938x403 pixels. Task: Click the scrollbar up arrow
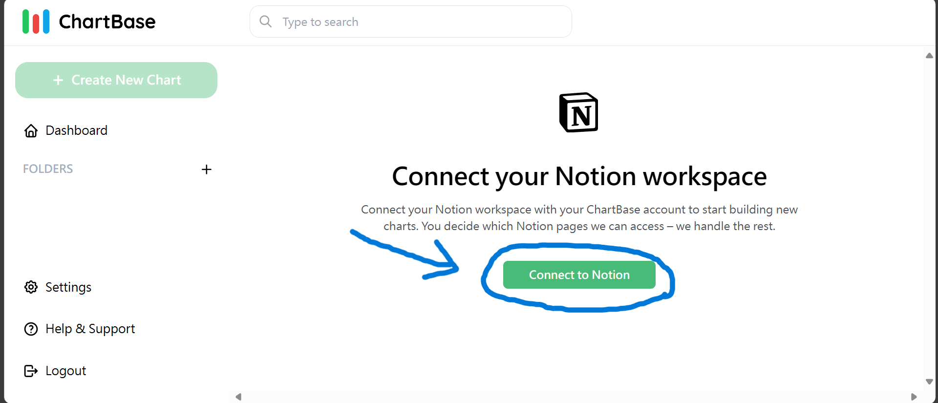click(930, 56)
